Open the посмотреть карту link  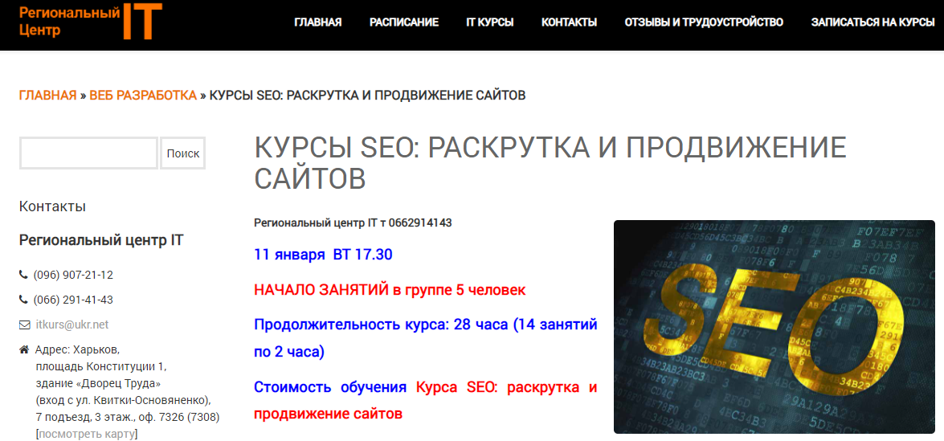(87, 434)
